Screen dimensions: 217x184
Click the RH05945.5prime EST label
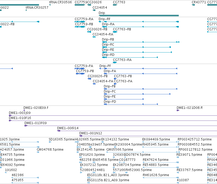[x=155, y=144]
